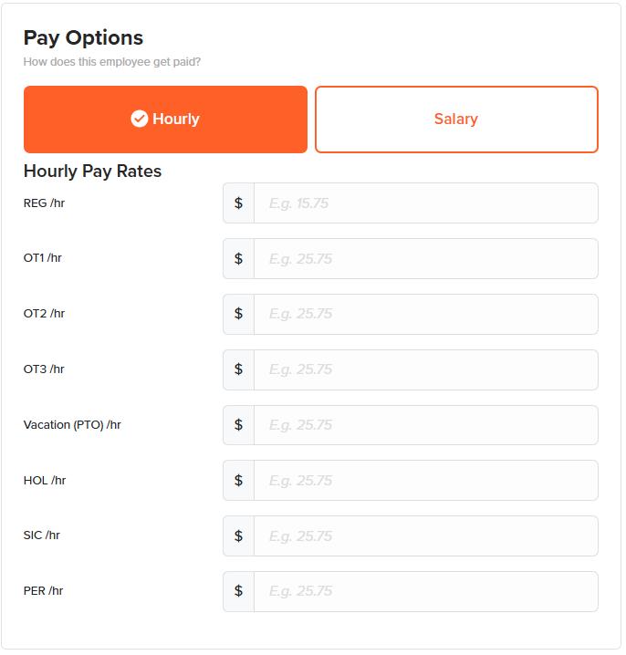Focus the OT2 /hr rate field

pos(427,316)
